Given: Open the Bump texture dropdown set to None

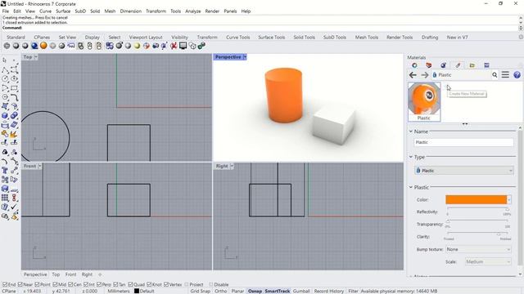Looking at the screenshot, I should (x=478, y=249).
